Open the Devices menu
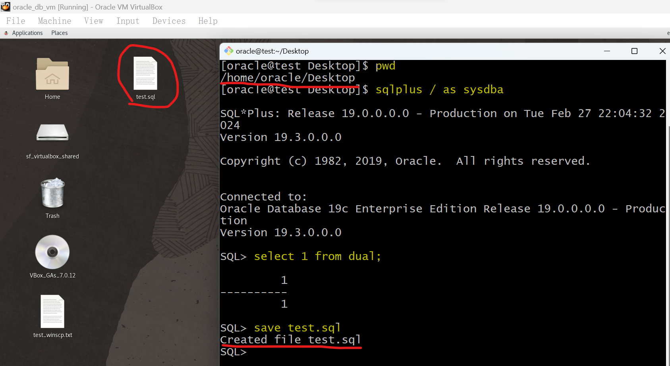 click(x=169, y=21)
